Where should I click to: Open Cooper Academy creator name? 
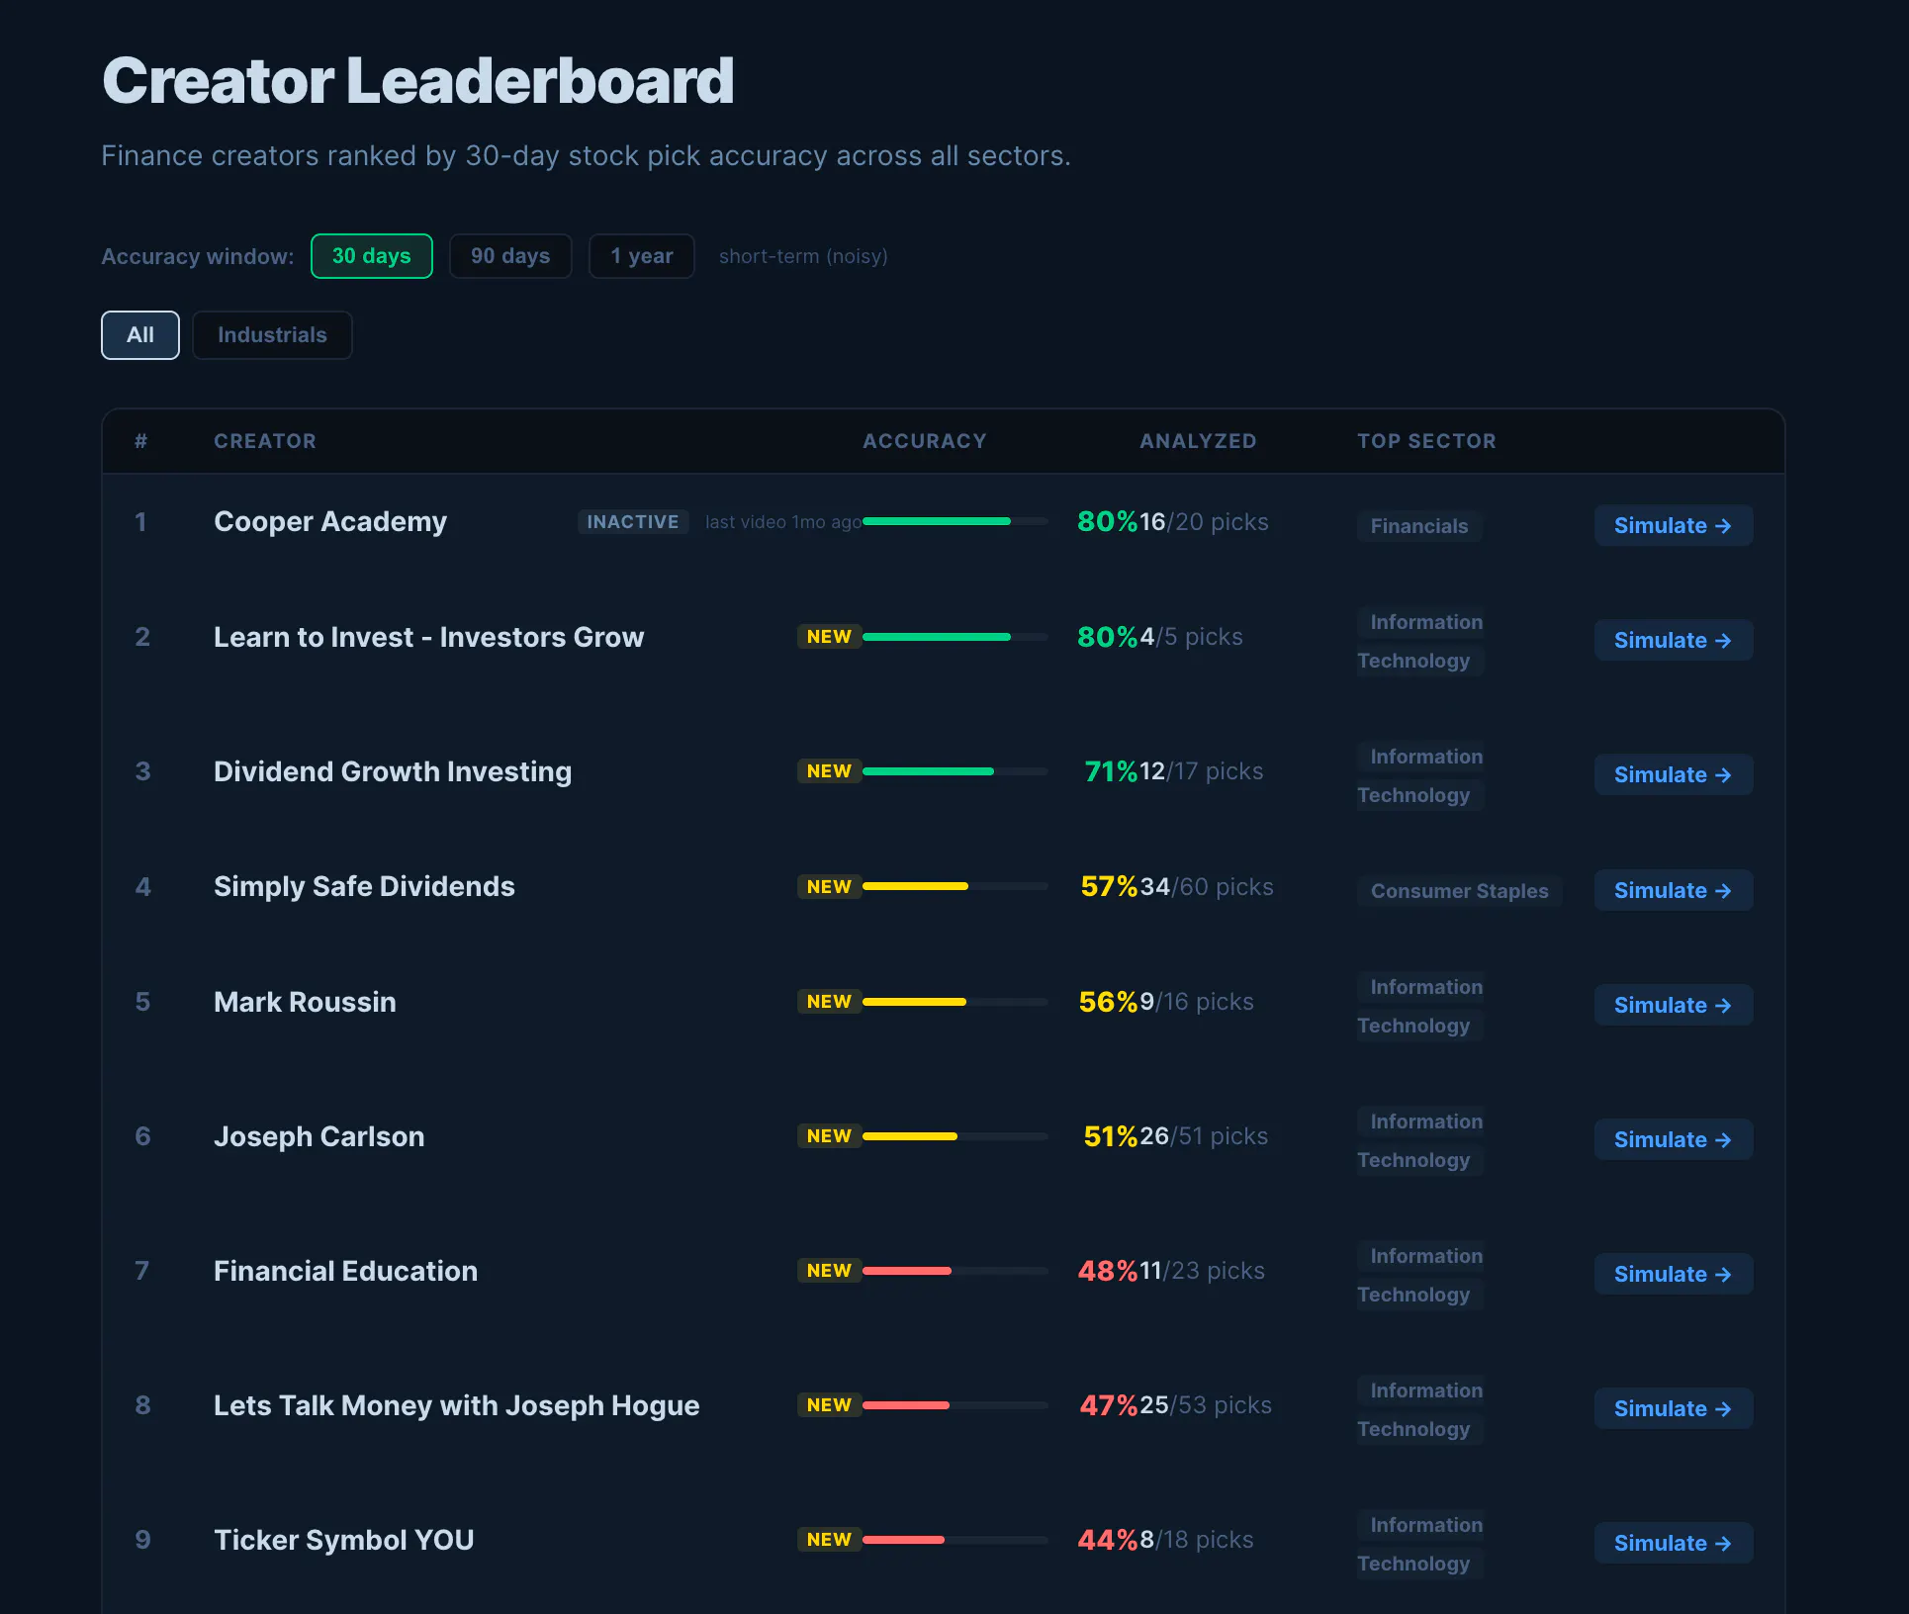[x=330, y=521]
